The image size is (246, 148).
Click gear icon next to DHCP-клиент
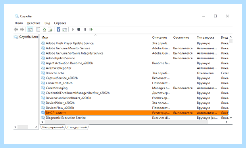tap(43, 113)
